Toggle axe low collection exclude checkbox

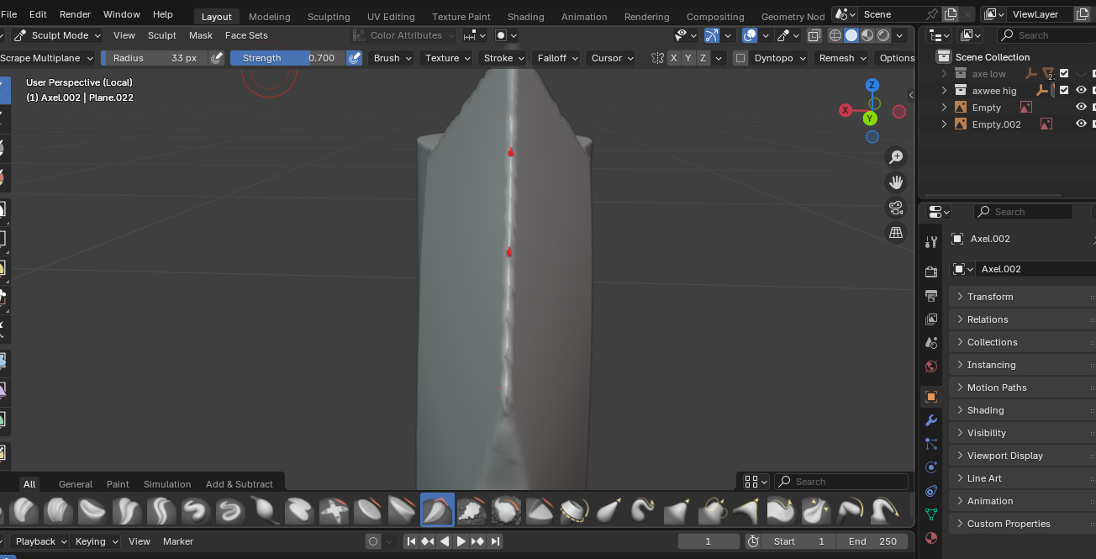tap(1064, 73)
